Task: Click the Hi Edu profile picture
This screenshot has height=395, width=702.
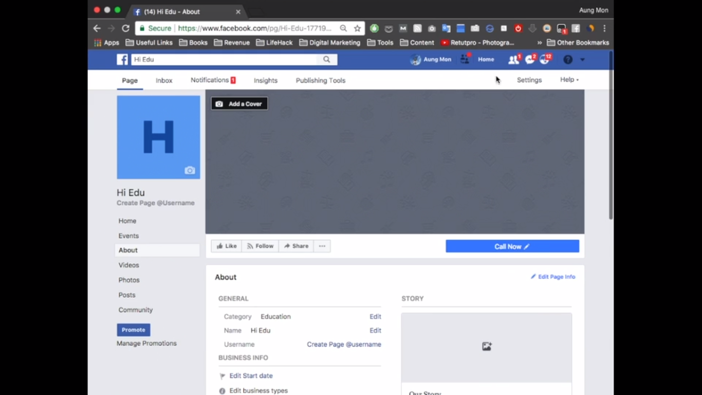Action: pos(158,137)
